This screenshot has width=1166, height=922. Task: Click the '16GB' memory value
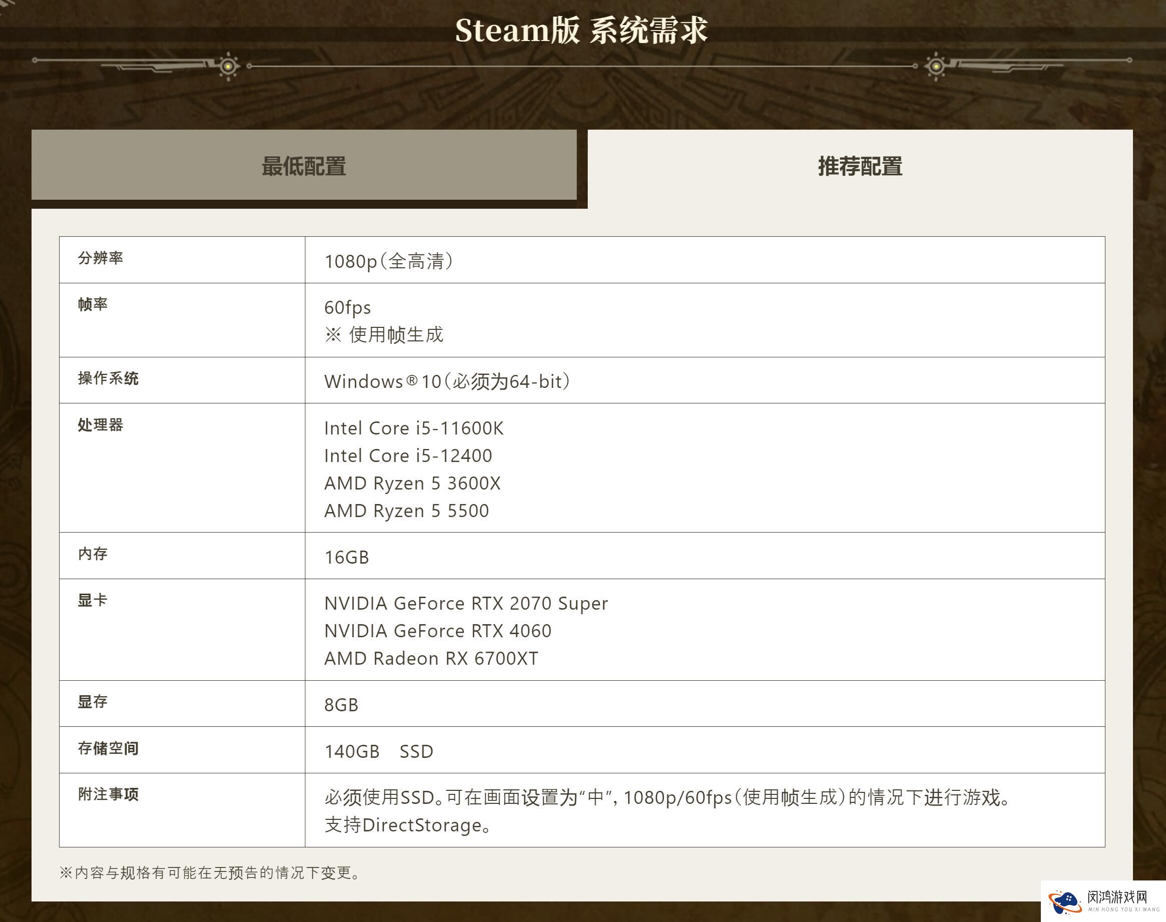pos(346,558)
